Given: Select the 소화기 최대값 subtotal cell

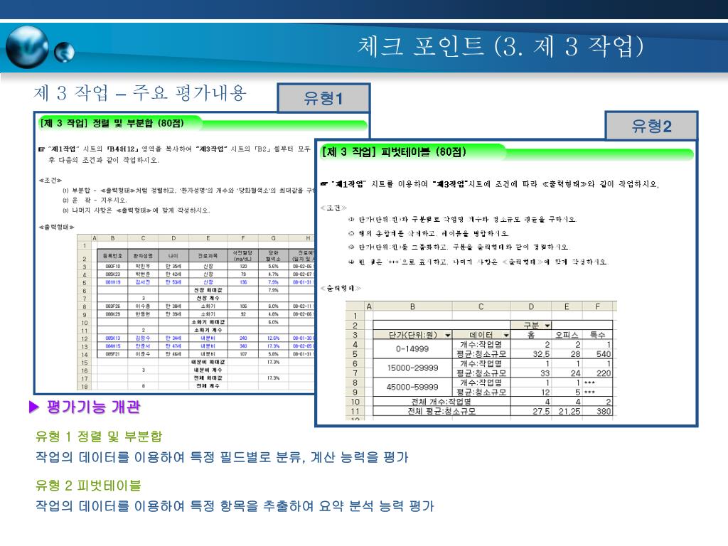Looking at the screenshot, I should 208,322.
